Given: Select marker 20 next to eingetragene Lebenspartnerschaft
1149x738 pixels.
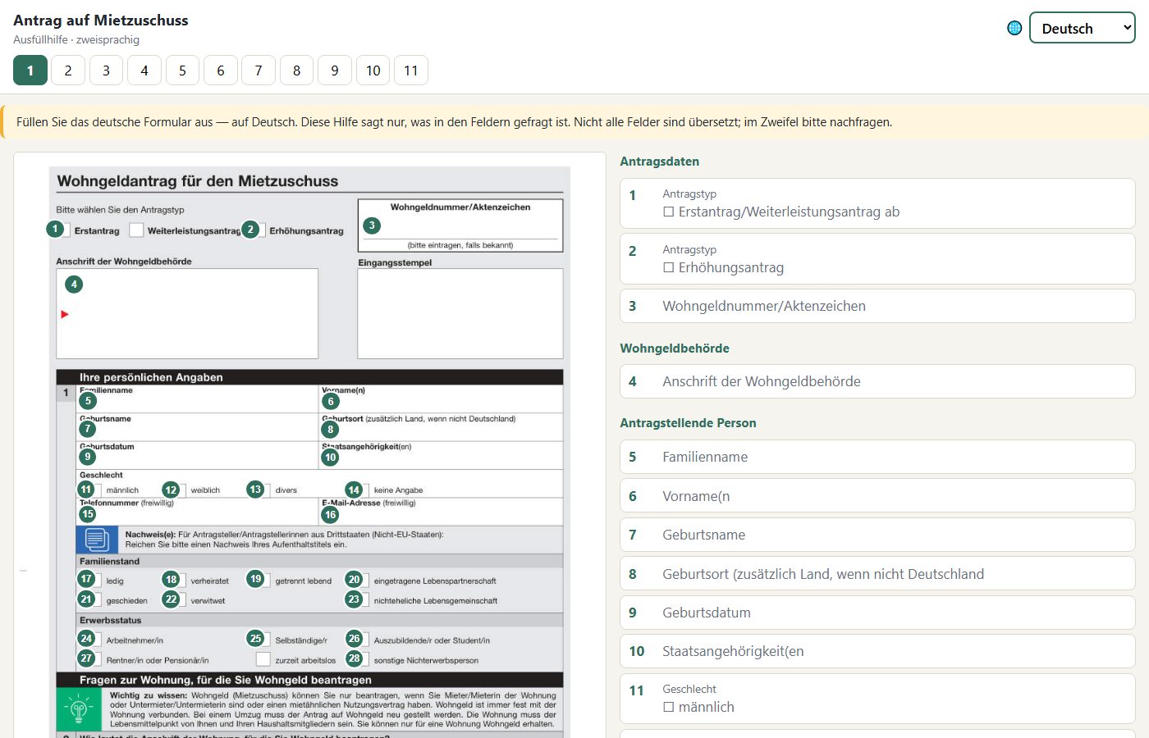Looking at the screenshot, I should point(354,579).
